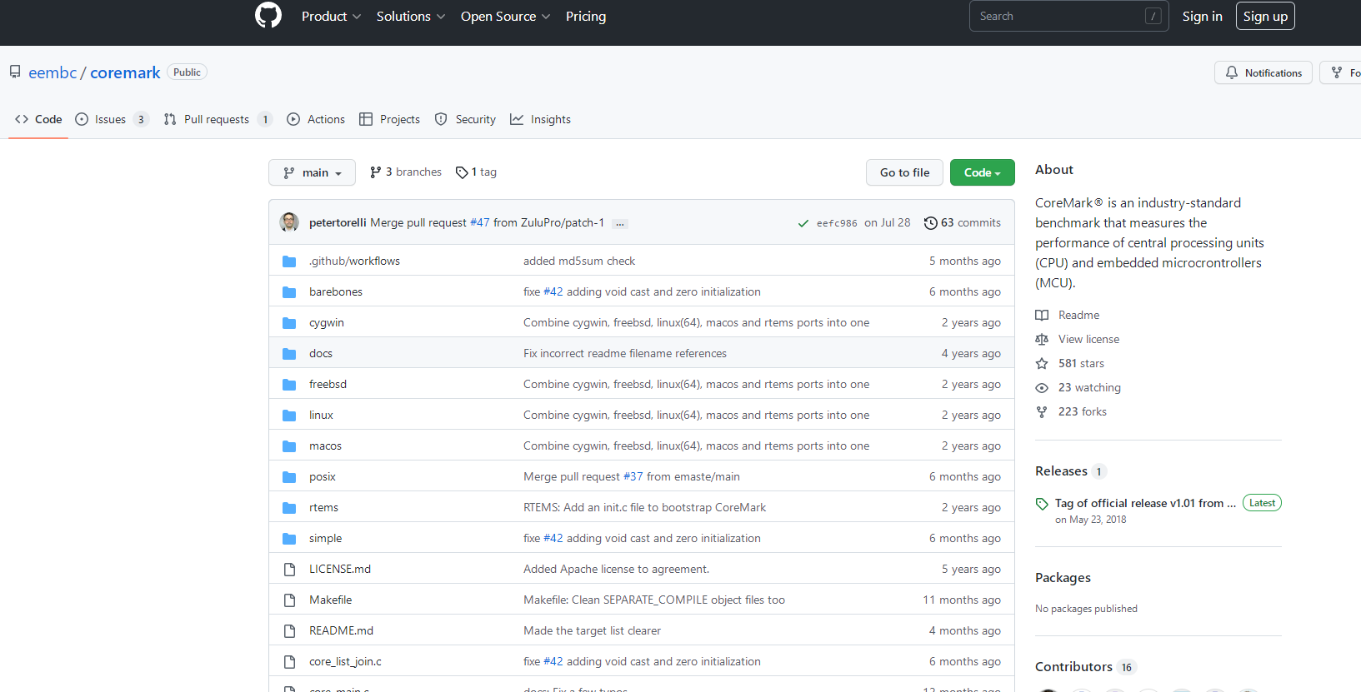This screenshot has height=692, width=1361.
Task: Click the core_list_join.c file icon
Action: [289, 662]
